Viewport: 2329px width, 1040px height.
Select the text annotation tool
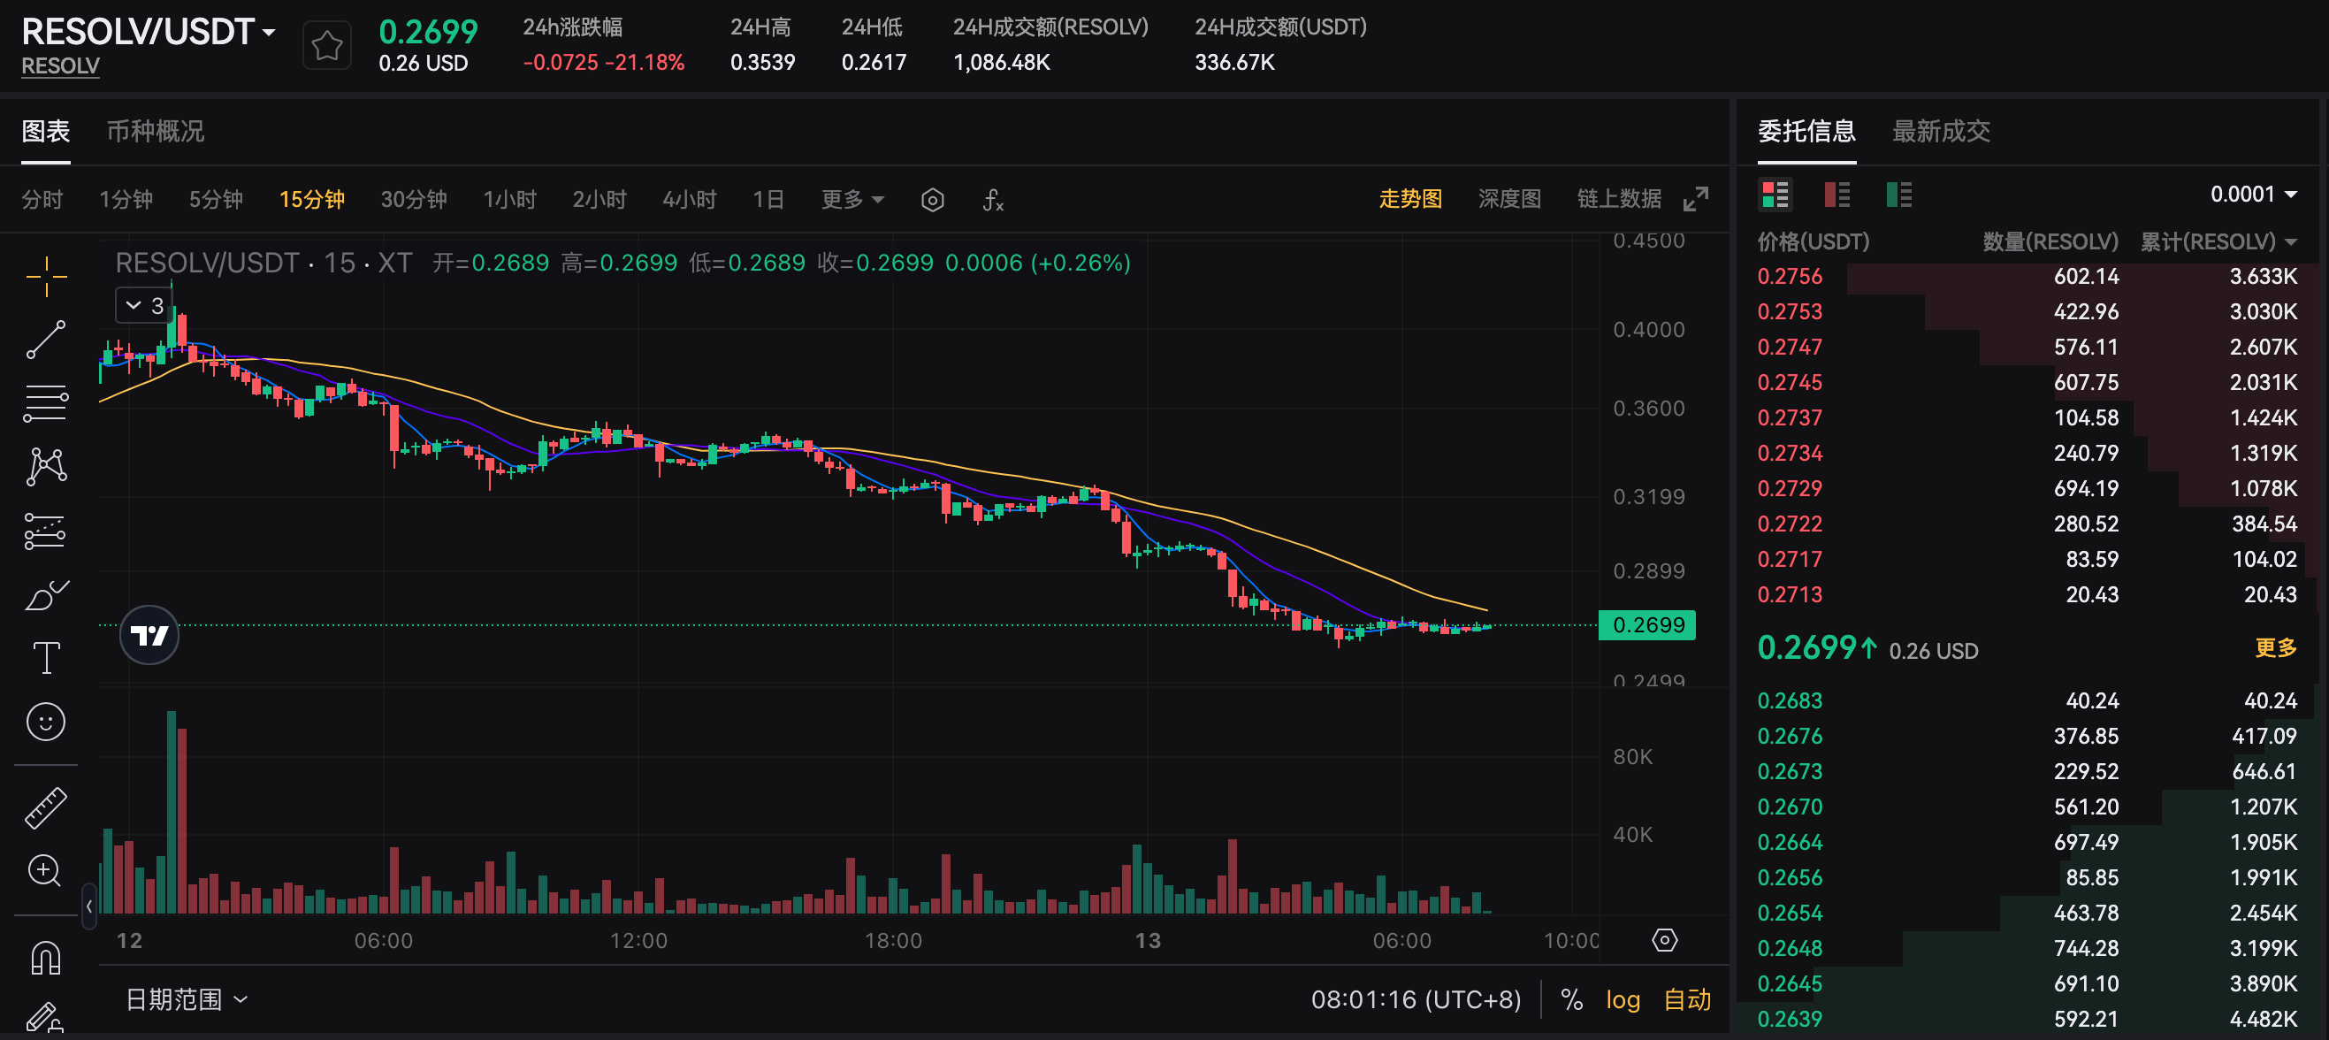click(x=45, y=658)
